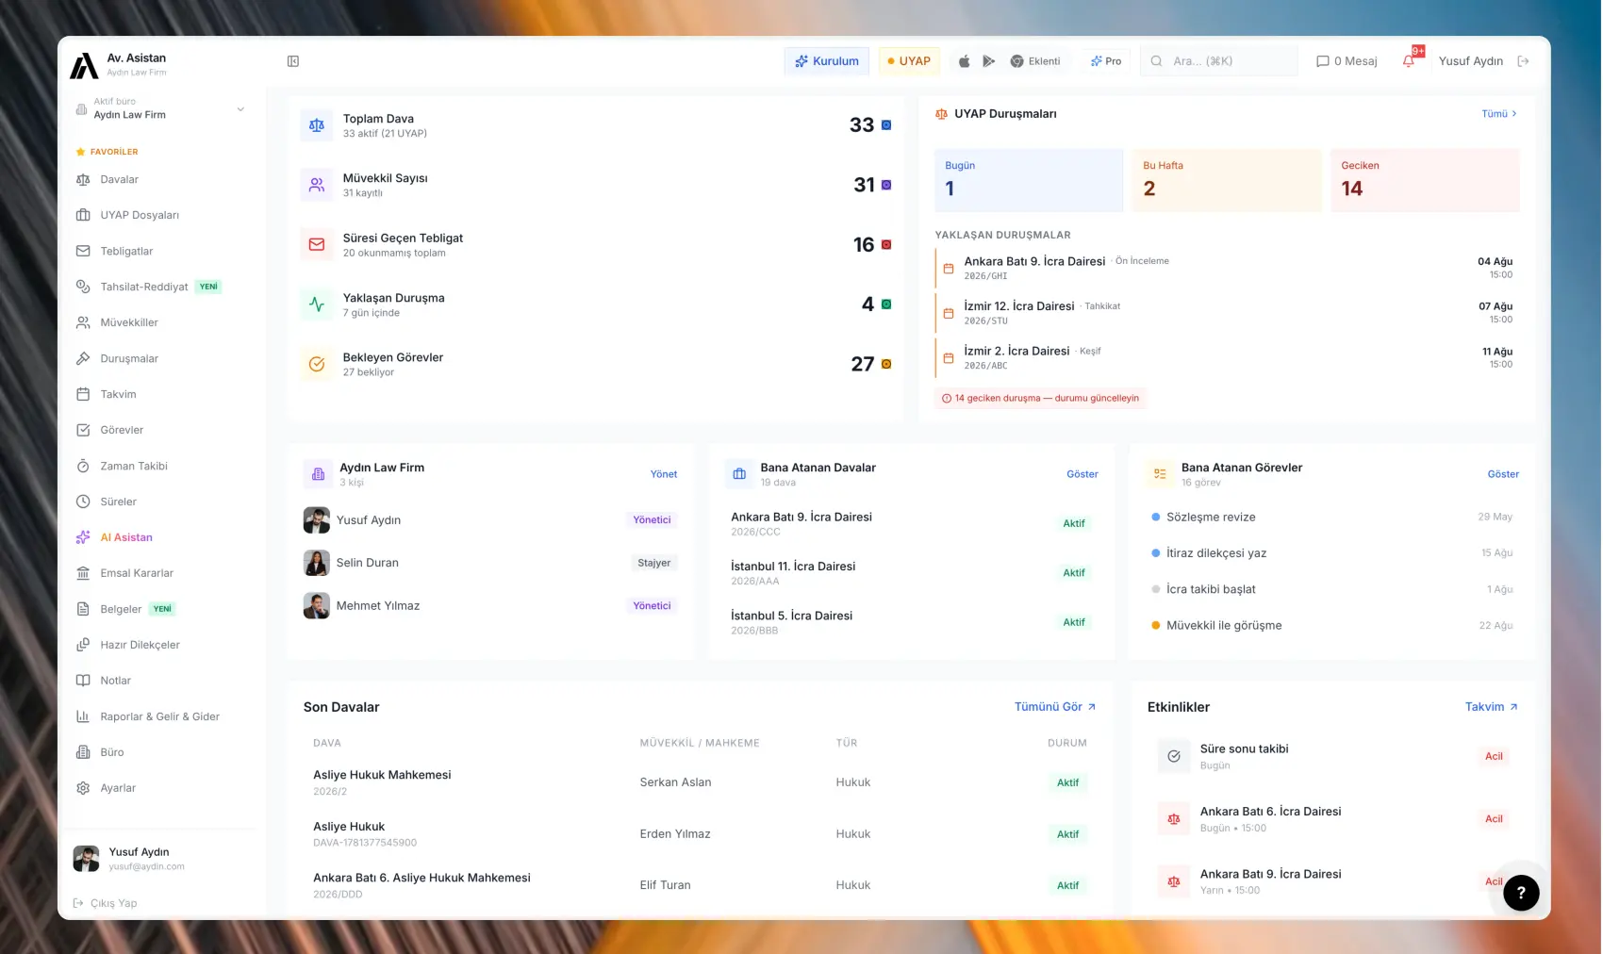Image resolution: width=1603 pixels, height=954 pixels.
Task: Open the Chrome Eklenti extension
Action: coord(1035,61)
